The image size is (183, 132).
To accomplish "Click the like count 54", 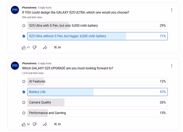I will coord(28,124).
